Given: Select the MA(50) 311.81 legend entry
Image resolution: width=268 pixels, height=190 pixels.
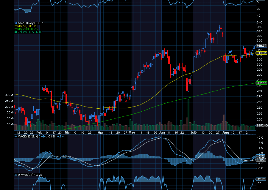Looking at the screenshot, I should point(26,26).
